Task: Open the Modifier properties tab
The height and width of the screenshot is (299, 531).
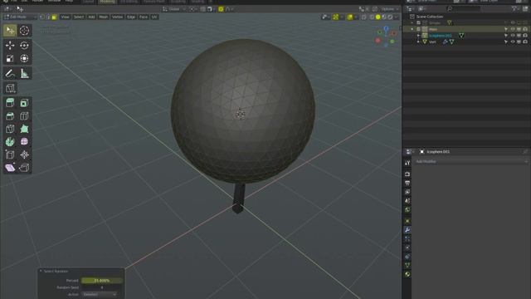Action: point(407,230)
